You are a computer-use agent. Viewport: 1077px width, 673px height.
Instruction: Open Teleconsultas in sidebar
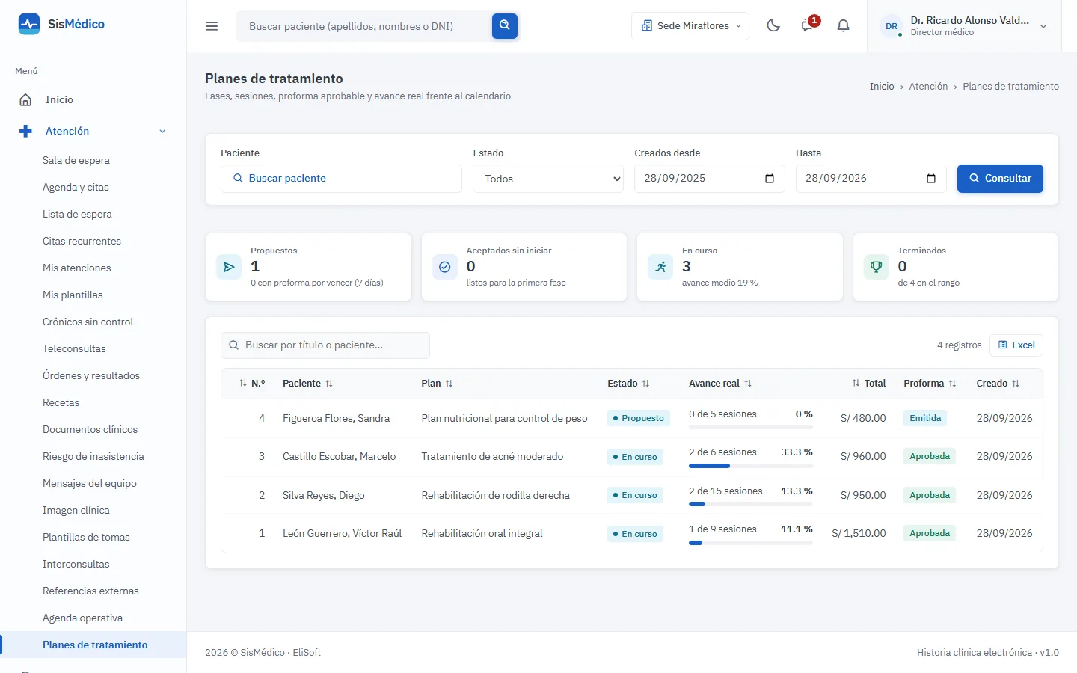pyautogui.click(x=74, y=348)
